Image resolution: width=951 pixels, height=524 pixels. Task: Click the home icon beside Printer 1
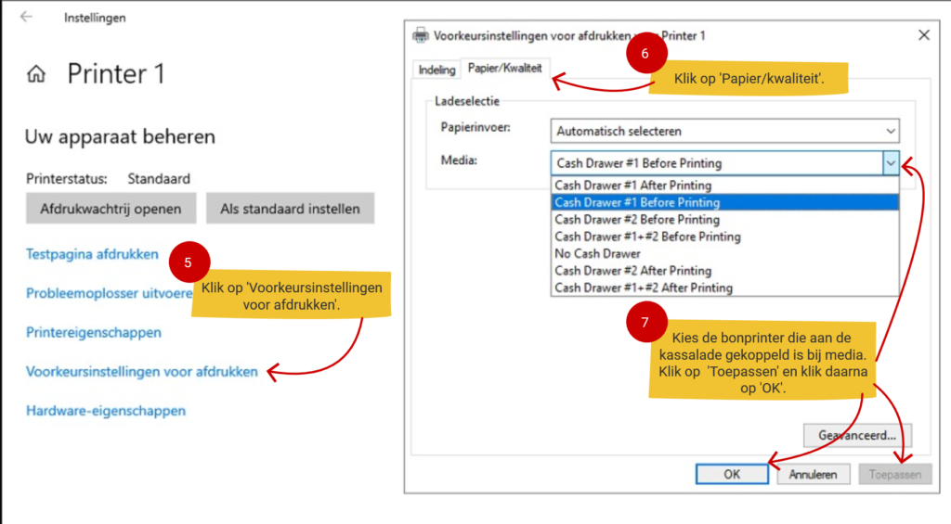(37, 74)
